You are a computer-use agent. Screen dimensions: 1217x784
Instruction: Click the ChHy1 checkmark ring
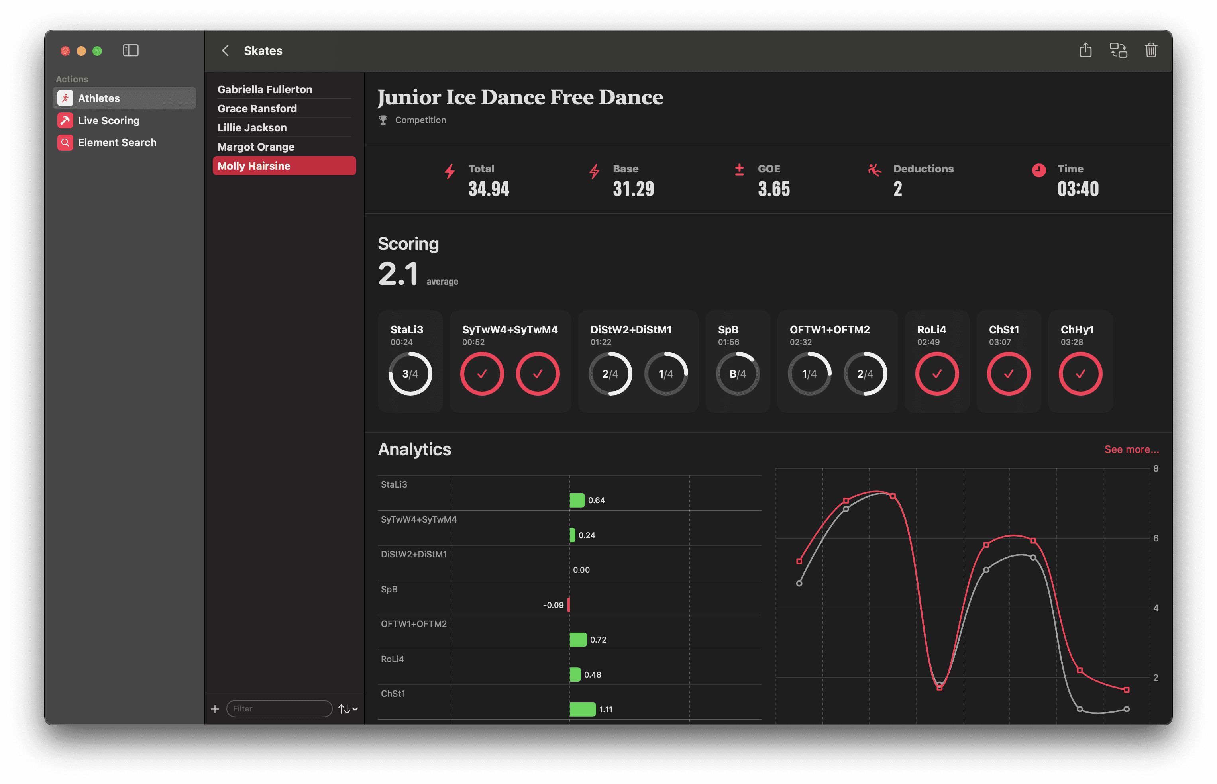(1080, 374)
